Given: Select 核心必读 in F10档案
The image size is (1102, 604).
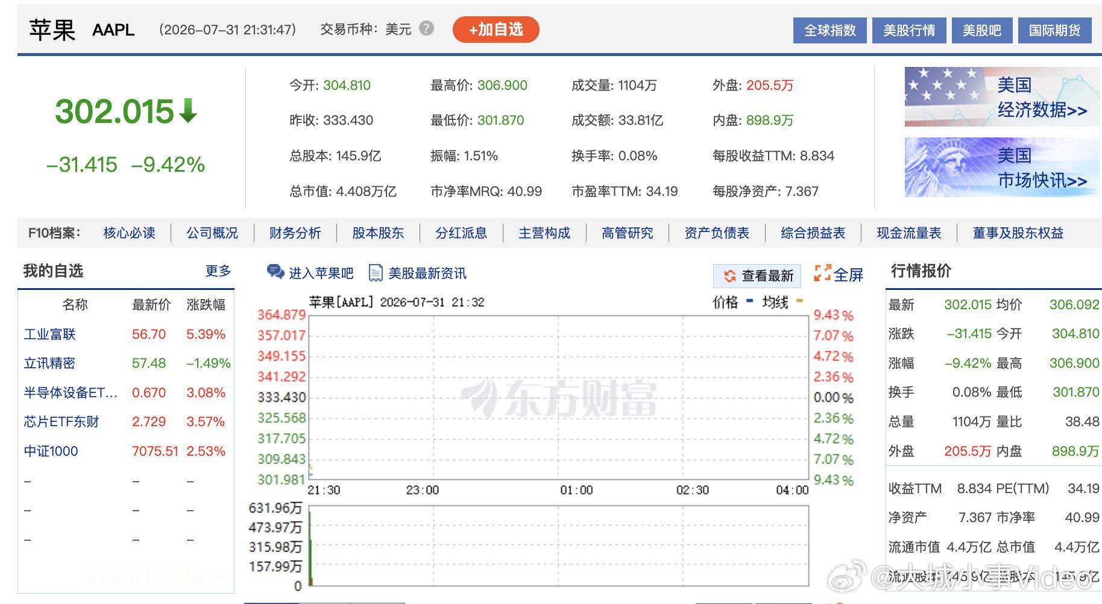Looking at the screenshot, I should [x=129, y=233].
